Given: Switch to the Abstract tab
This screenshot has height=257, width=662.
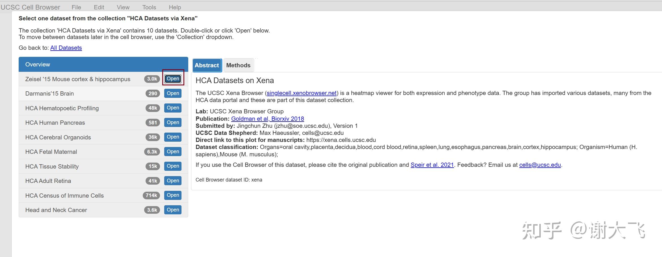Looking at the screenshot, I should click(207, 65).
